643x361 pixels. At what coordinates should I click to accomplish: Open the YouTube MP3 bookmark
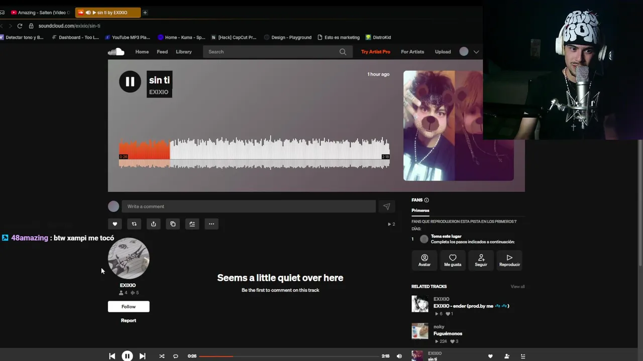[128, 37]
